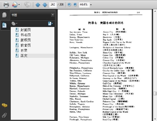Viewport: 157px width, 121px height.
Task: Click the text New York City
Action: point(76,40)
